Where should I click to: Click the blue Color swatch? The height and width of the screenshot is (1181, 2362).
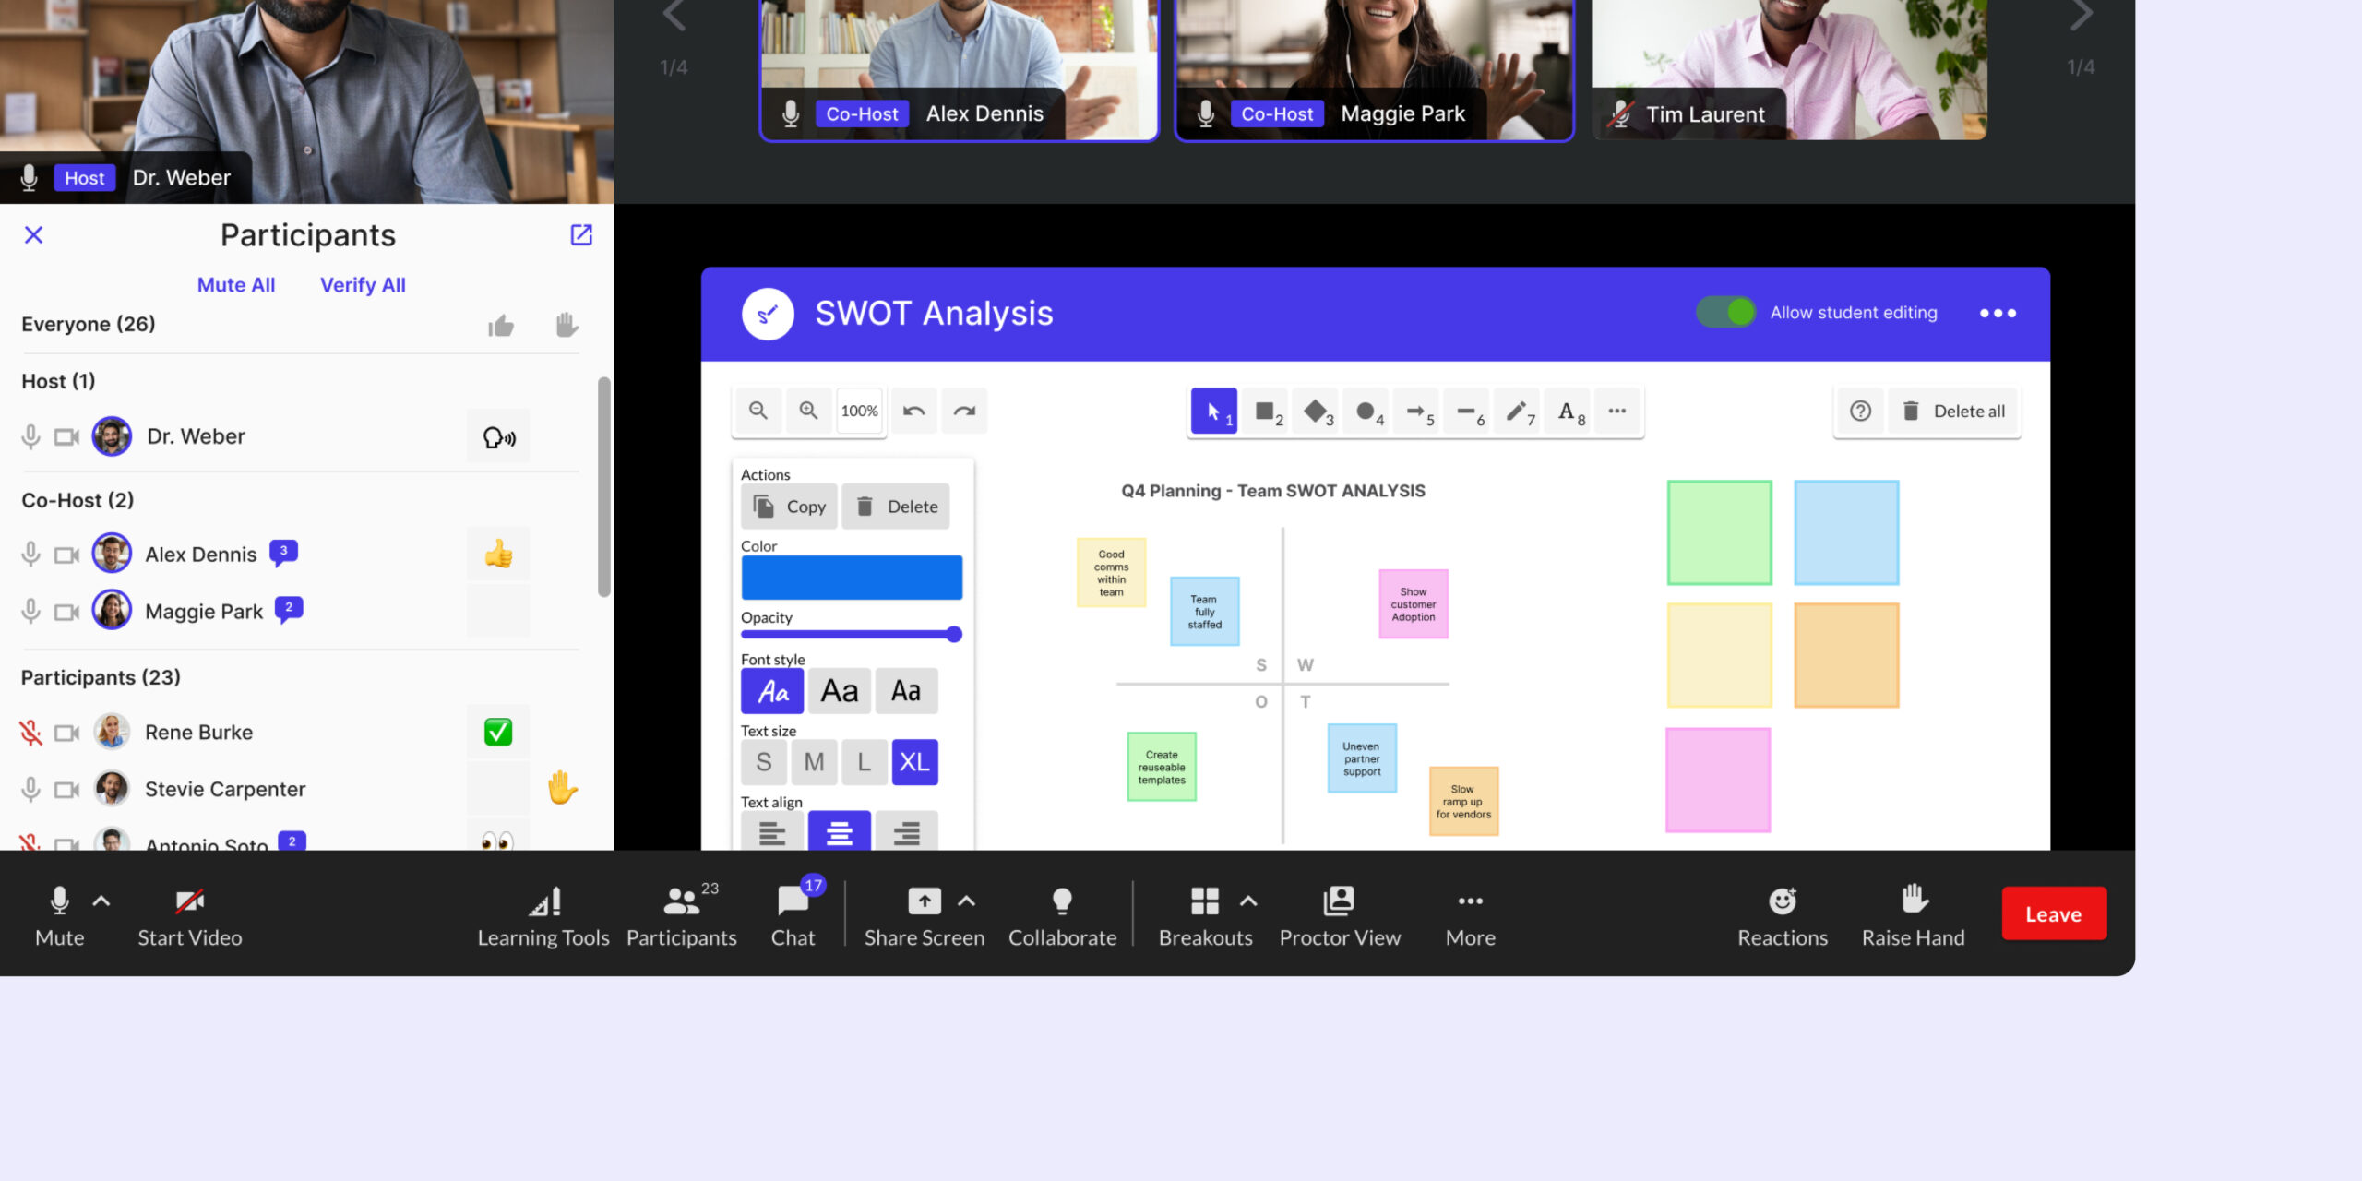coord(851,579)
